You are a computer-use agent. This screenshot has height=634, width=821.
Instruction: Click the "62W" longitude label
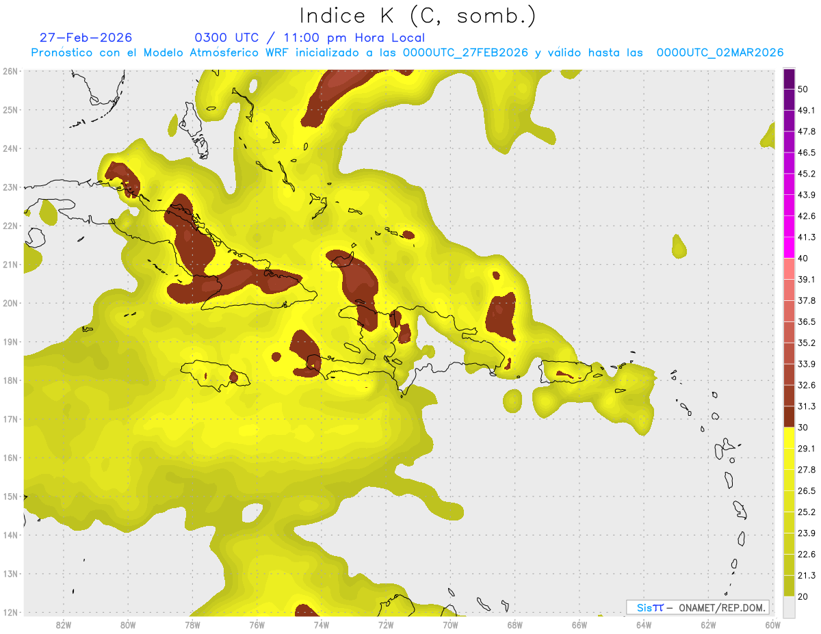(708, 625)
